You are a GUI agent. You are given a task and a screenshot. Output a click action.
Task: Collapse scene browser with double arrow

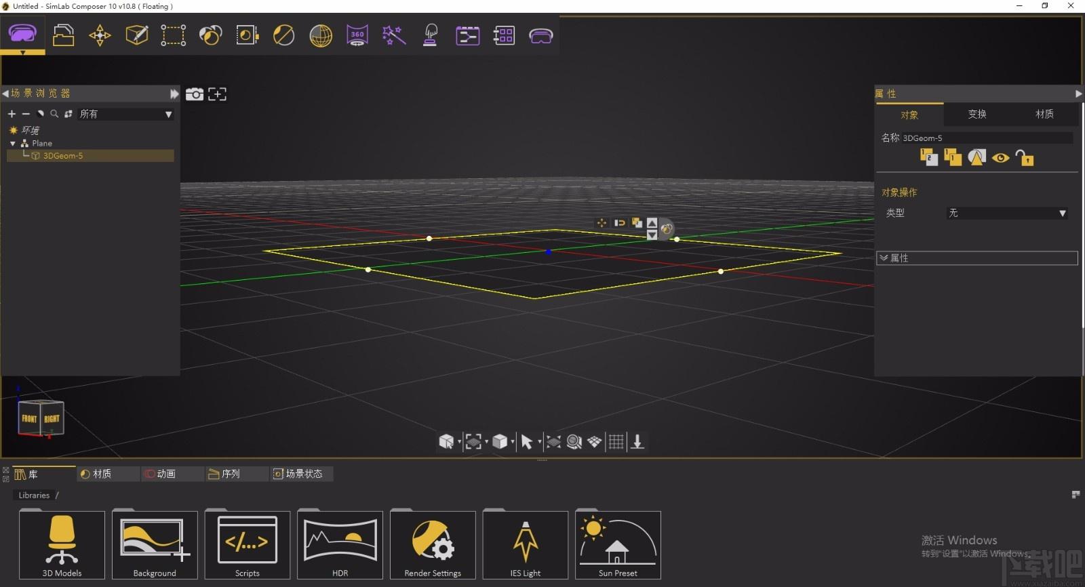pos(174,94)
